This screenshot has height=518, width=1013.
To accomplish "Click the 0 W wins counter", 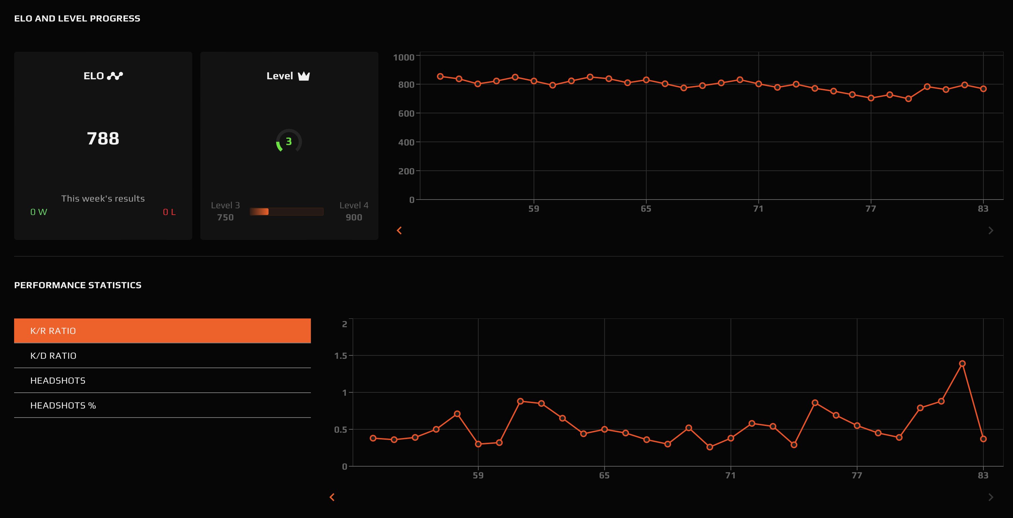I will (39, 212).
